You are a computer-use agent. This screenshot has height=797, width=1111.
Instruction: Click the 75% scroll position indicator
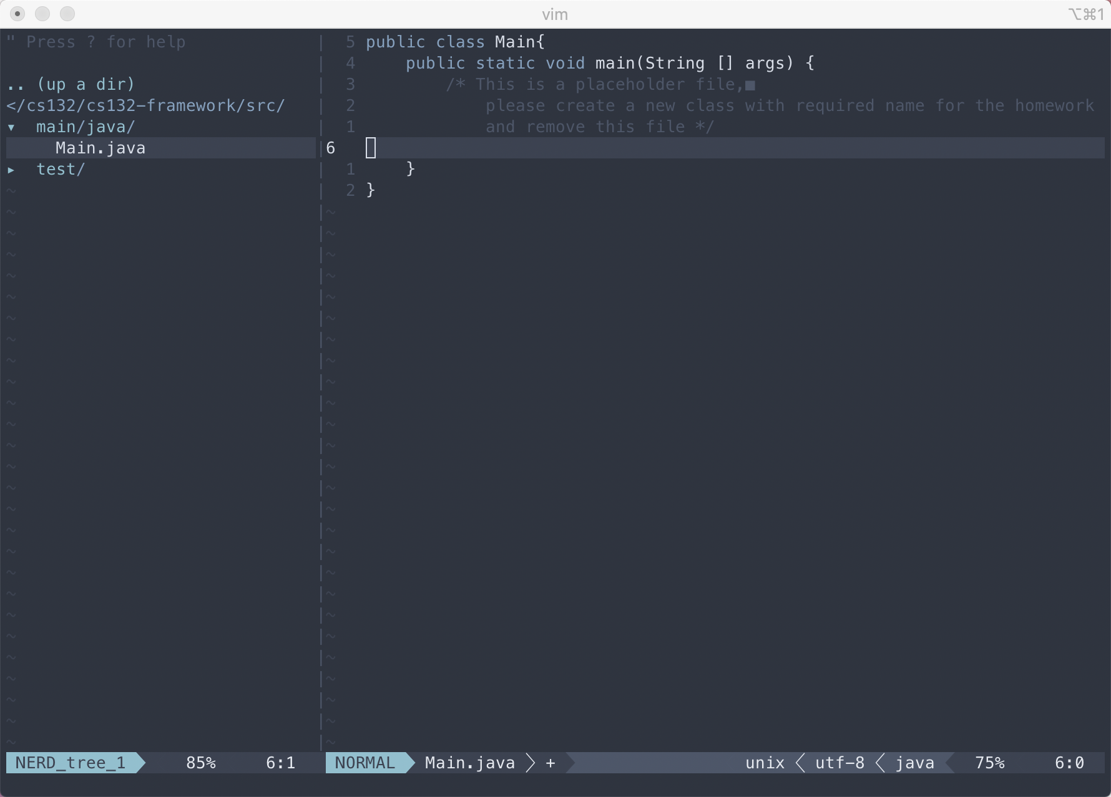(x=990, y=763)
